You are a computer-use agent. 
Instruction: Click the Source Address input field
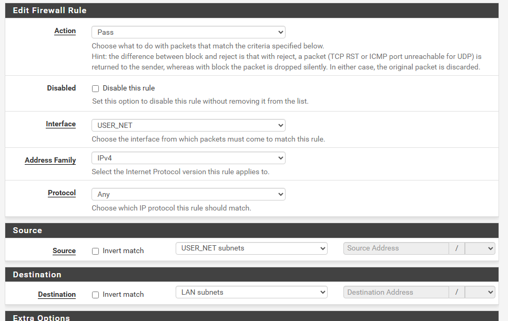point(396,248)
